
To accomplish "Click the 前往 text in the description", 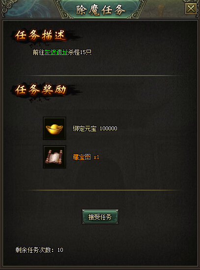I will [x=39, y=52].
